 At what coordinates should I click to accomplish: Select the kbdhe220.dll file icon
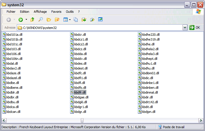(140, 34)
